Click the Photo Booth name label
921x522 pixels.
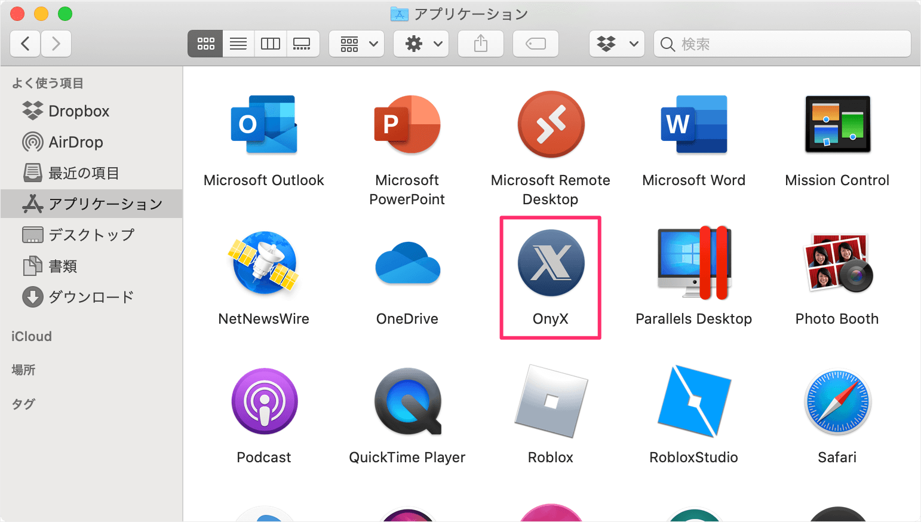click(837, 319)
